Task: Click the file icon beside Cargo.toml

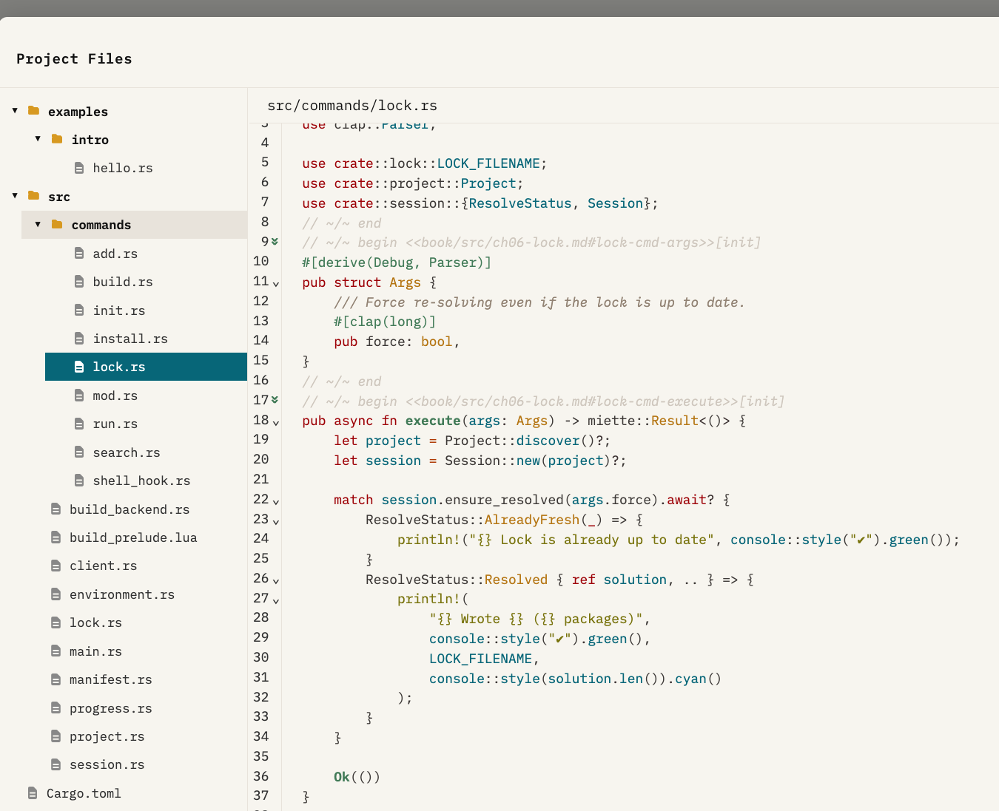Action: pyautogui.click(x=33, y=793)
